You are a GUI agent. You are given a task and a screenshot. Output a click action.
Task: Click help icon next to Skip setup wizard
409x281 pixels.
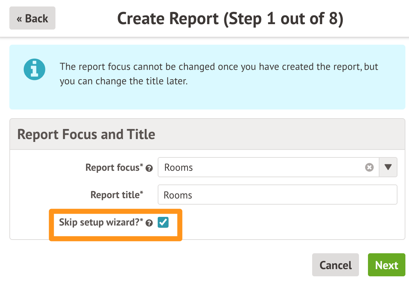point(149,223)
